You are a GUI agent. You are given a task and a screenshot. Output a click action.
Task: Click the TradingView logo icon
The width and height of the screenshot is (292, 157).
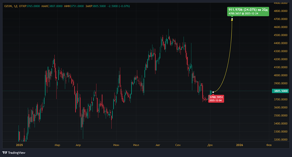[5, 152]
